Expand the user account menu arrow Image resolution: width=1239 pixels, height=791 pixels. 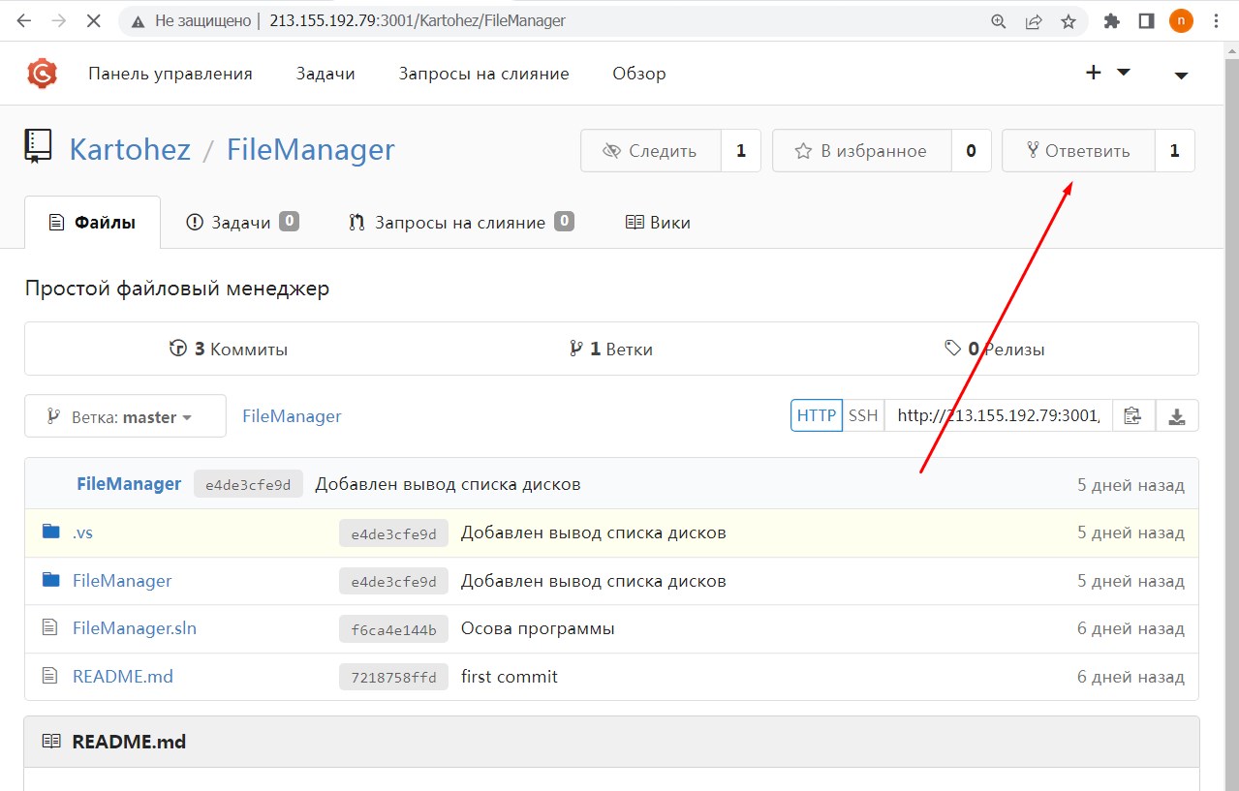click(x=1181, y=75)
